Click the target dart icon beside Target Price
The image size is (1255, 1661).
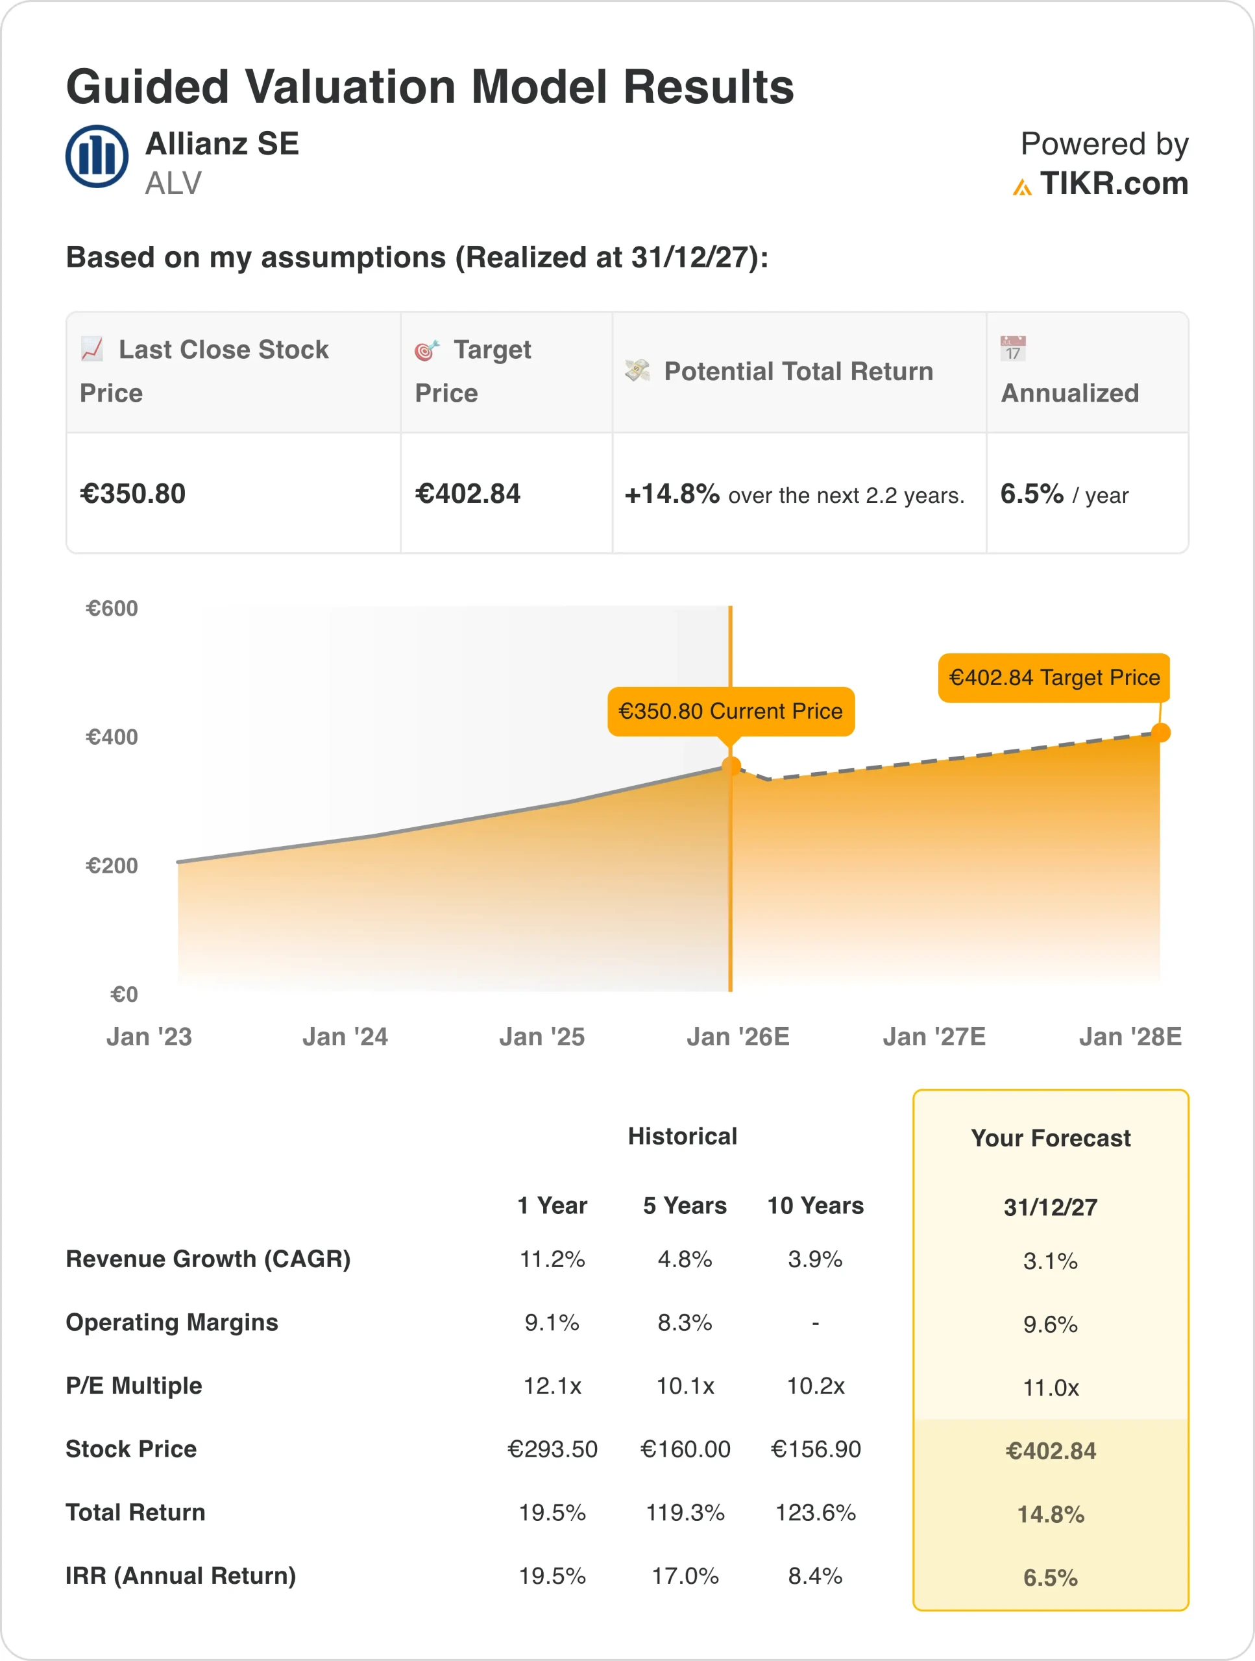click(426, 350)
